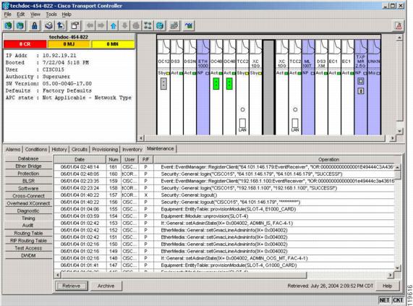Image resolution: width=413 pixels, height=306 pixels.
Task: Open the RIP Routing Table subtab
Action: [28, 240]
